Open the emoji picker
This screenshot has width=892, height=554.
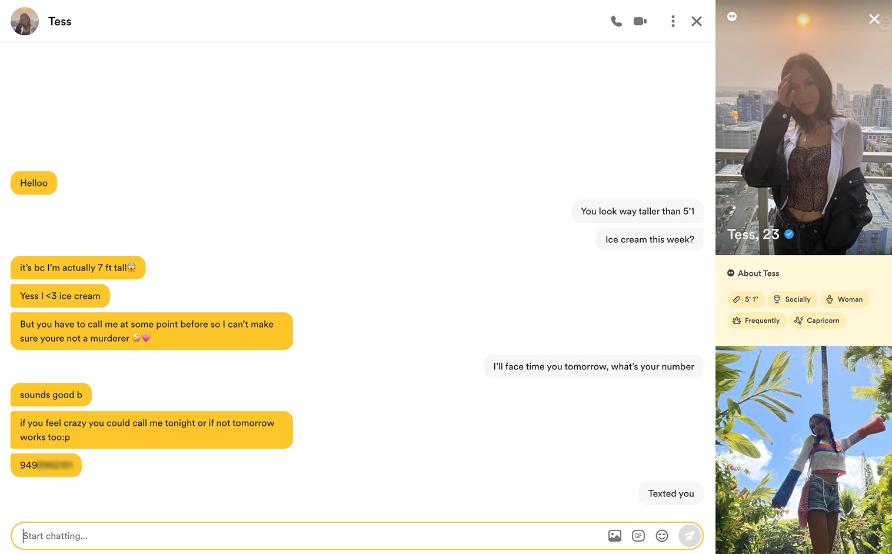tap(662, 536)
